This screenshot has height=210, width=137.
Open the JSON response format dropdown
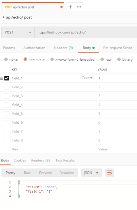[x=92, y=173]
